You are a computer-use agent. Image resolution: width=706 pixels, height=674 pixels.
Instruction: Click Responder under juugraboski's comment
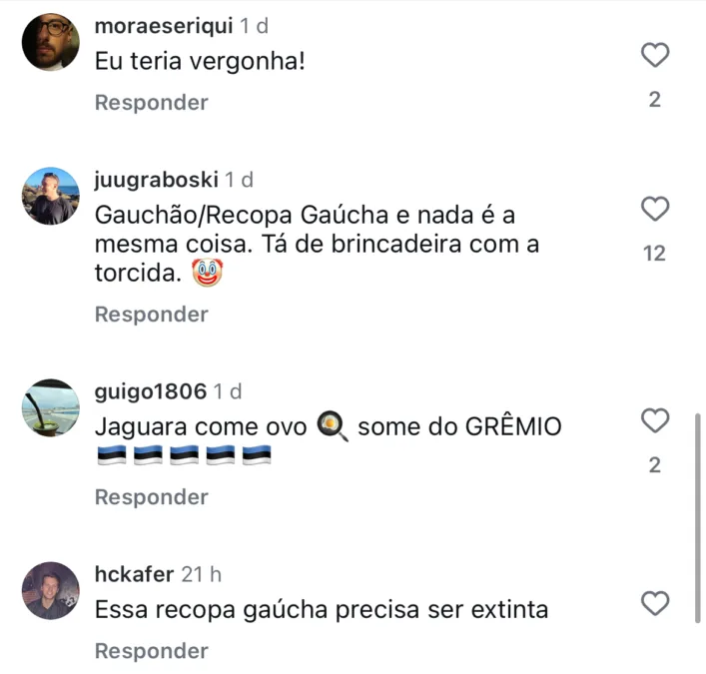(x=152, y=315)
